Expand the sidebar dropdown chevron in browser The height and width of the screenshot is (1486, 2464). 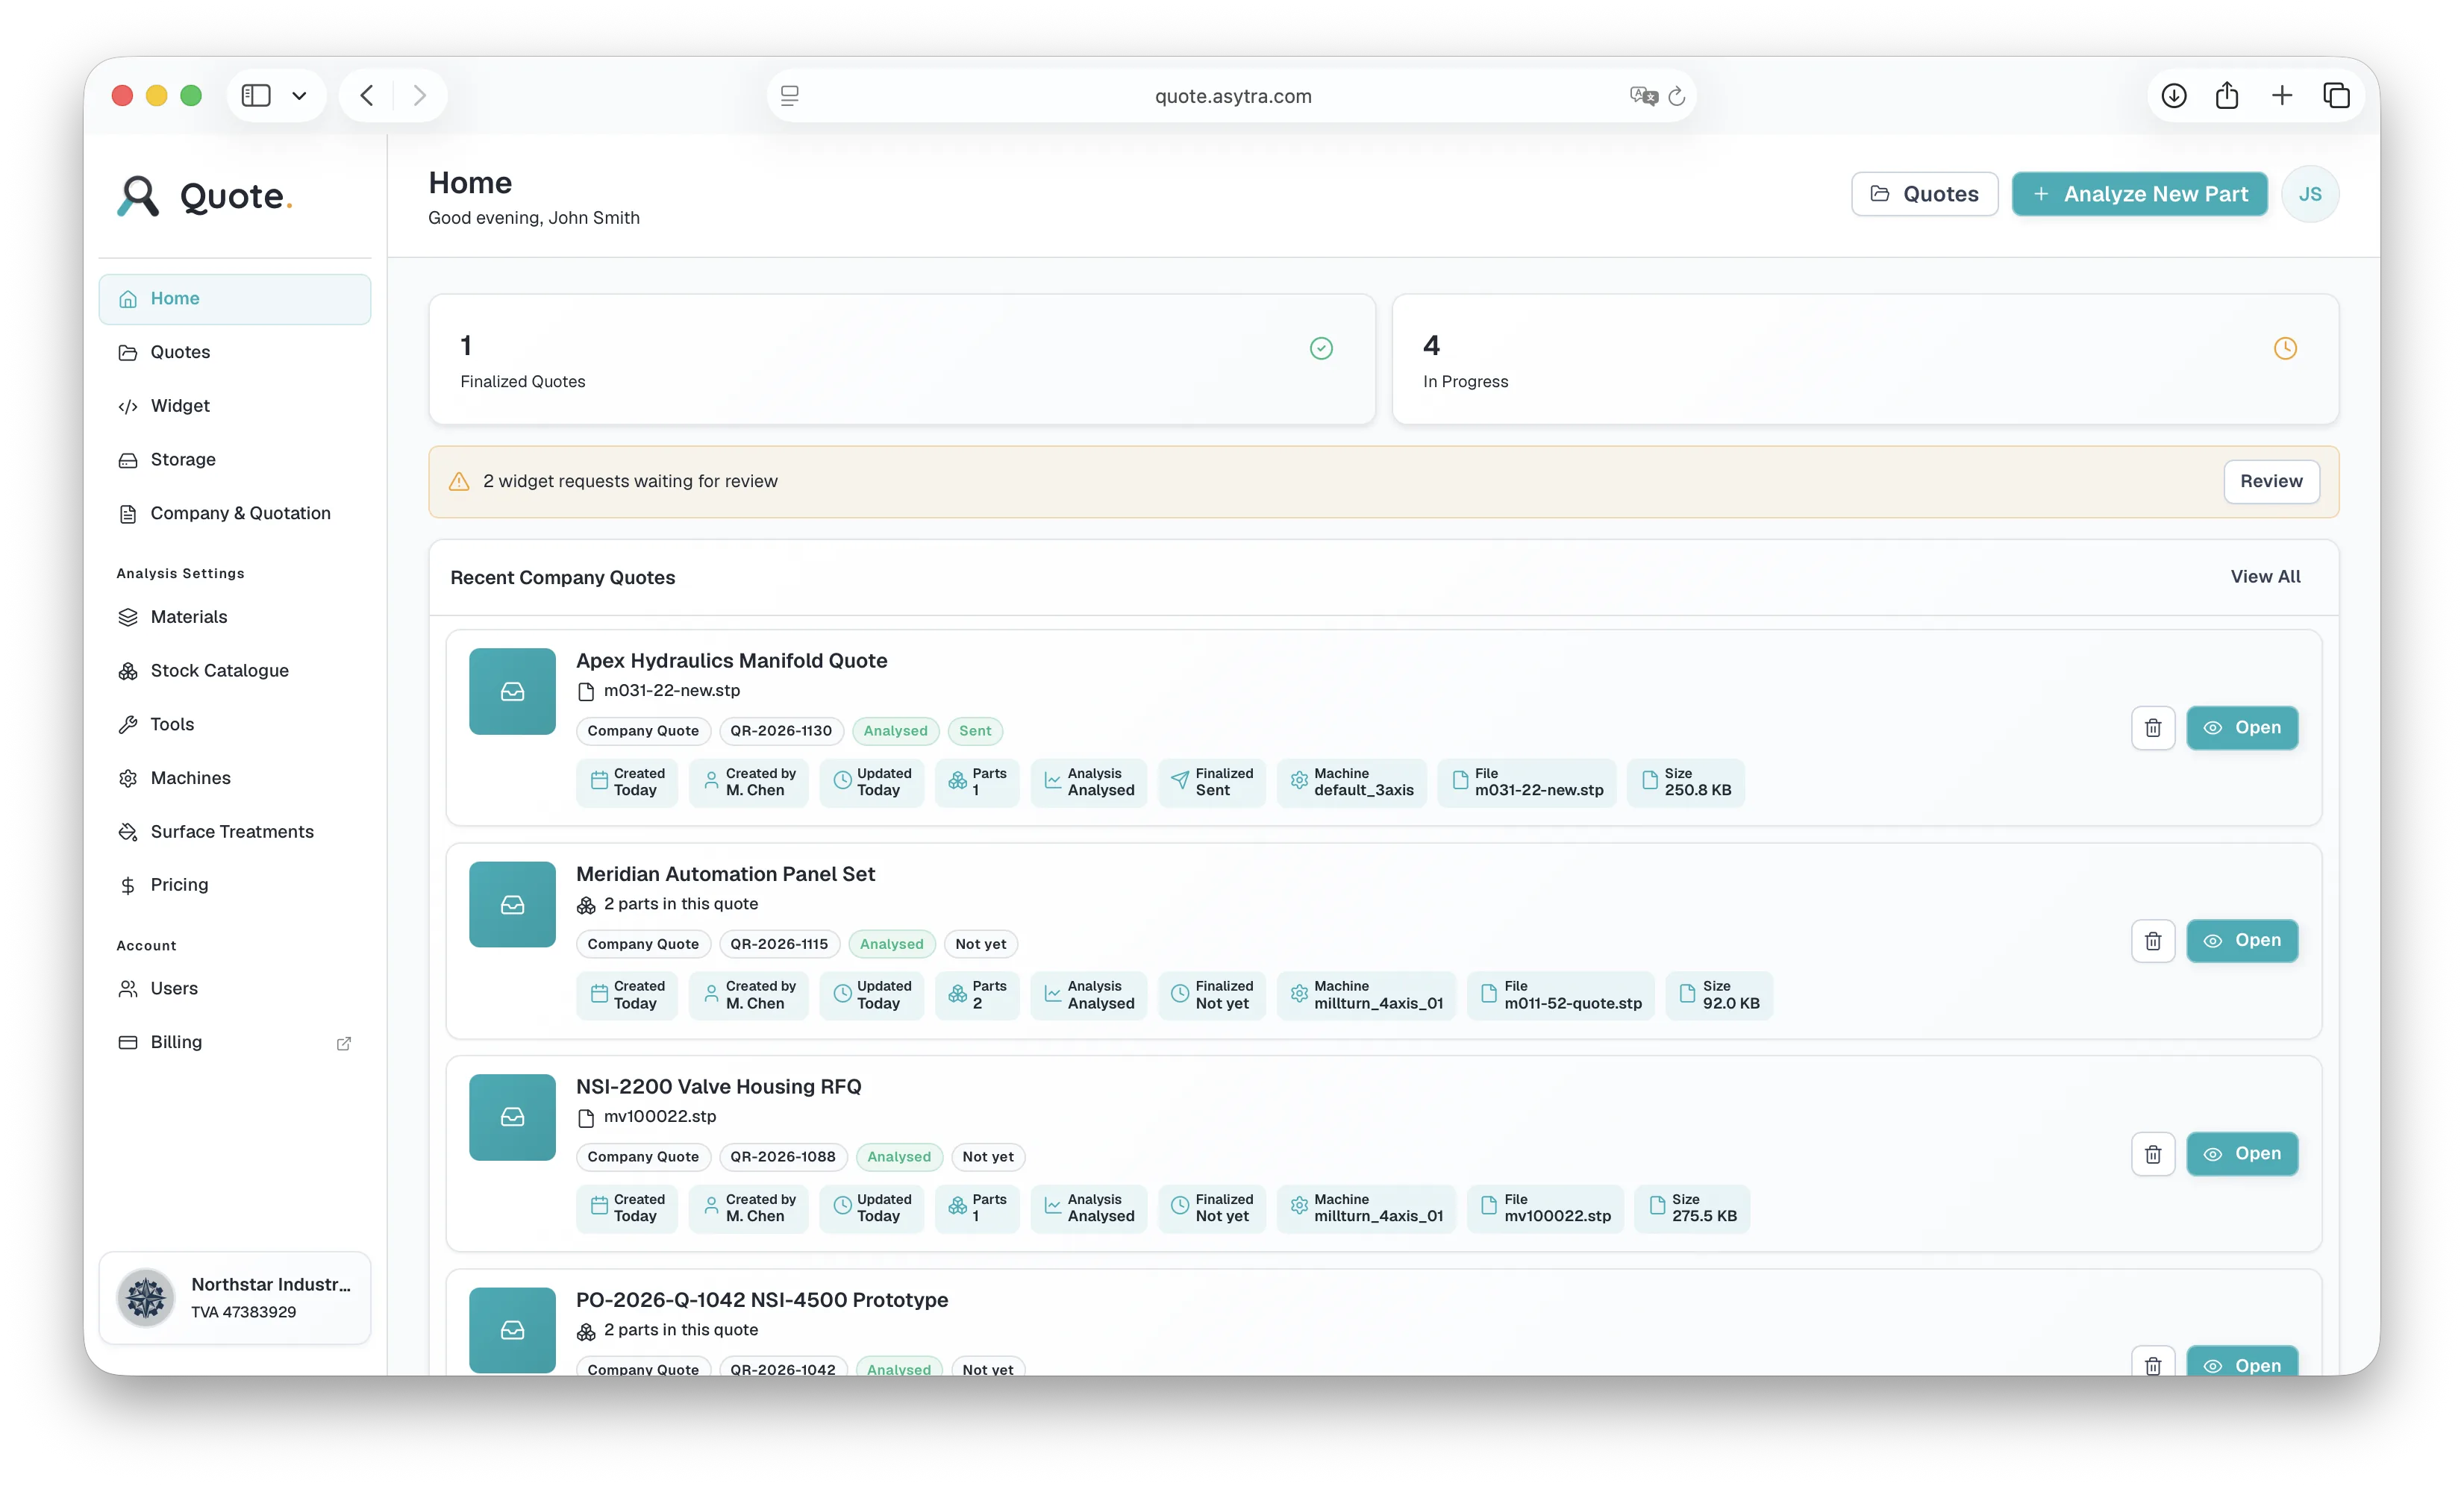click(x=299, y=96)
